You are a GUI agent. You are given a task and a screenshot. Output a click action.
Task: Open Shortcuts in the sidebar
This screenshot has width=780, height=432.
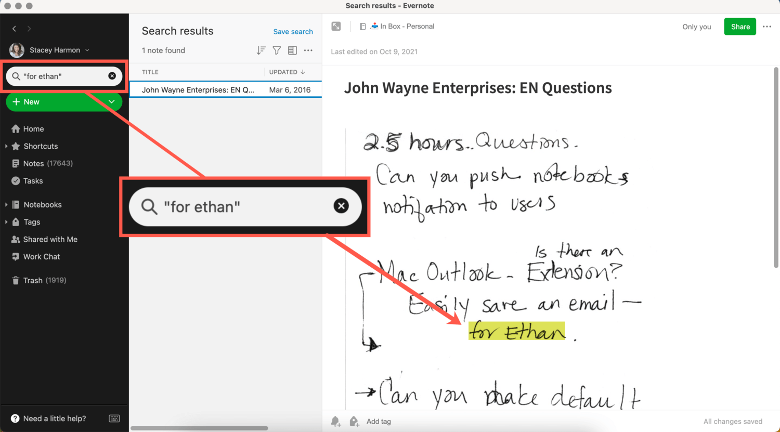[41, 146]
